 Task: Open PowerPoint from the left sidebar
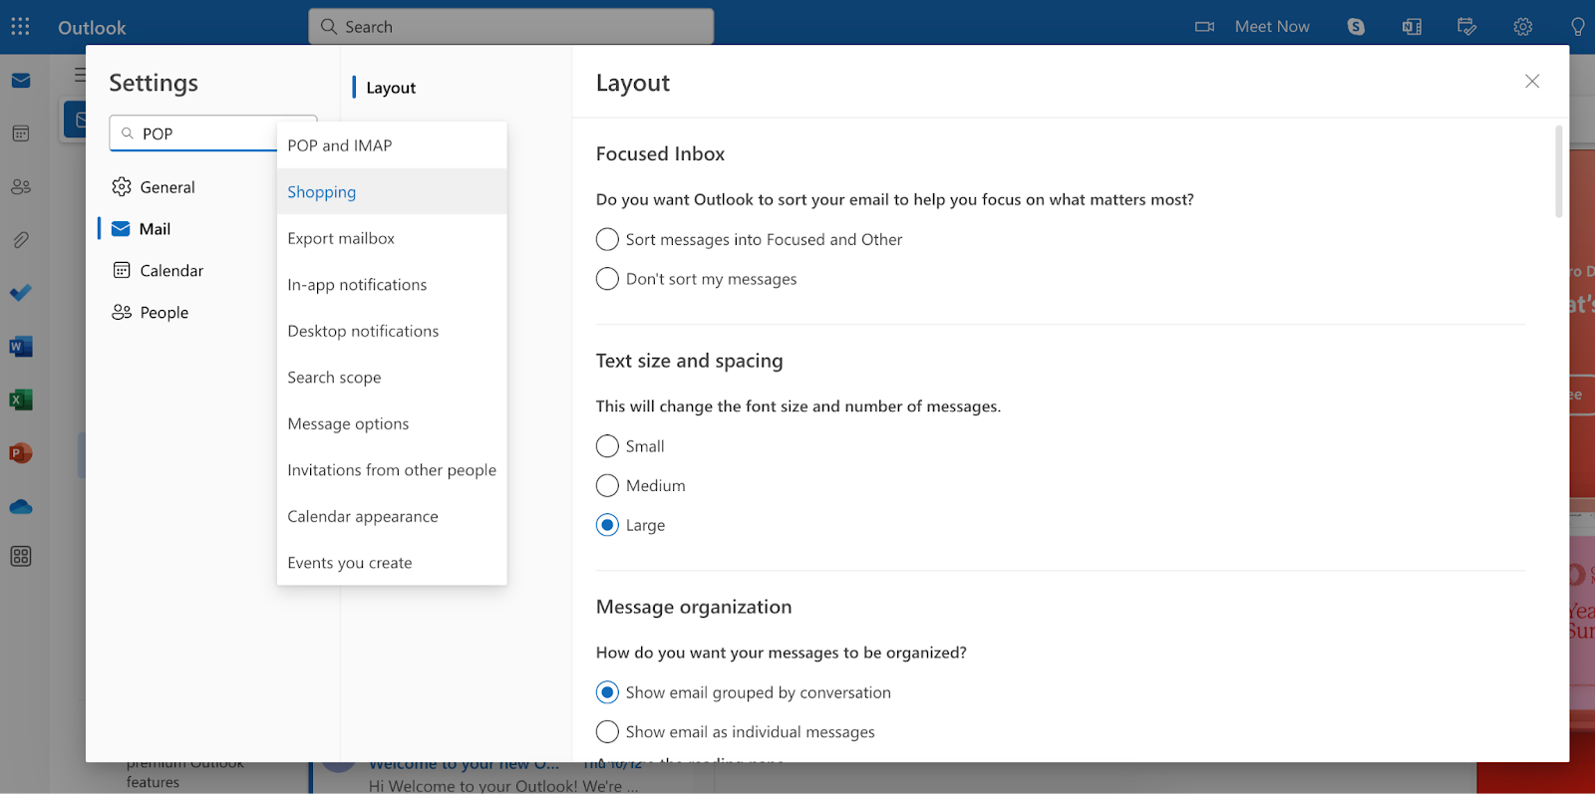coord(21,453)
